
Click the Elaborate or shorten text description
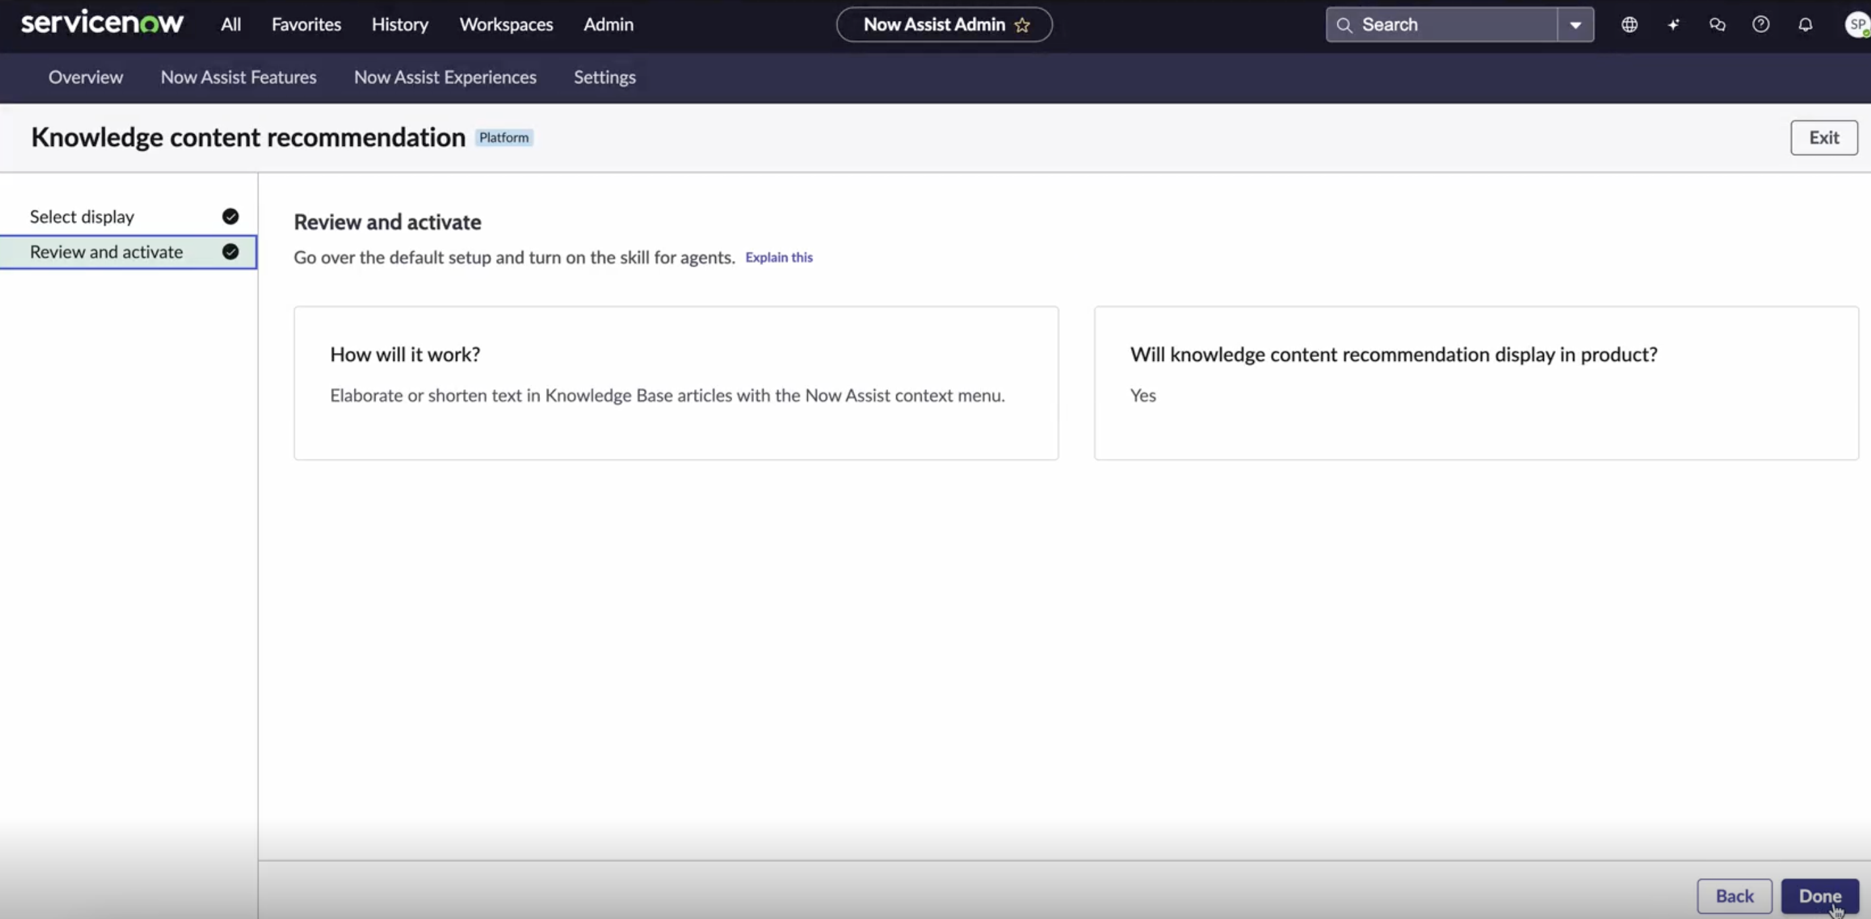click(668, 396)
